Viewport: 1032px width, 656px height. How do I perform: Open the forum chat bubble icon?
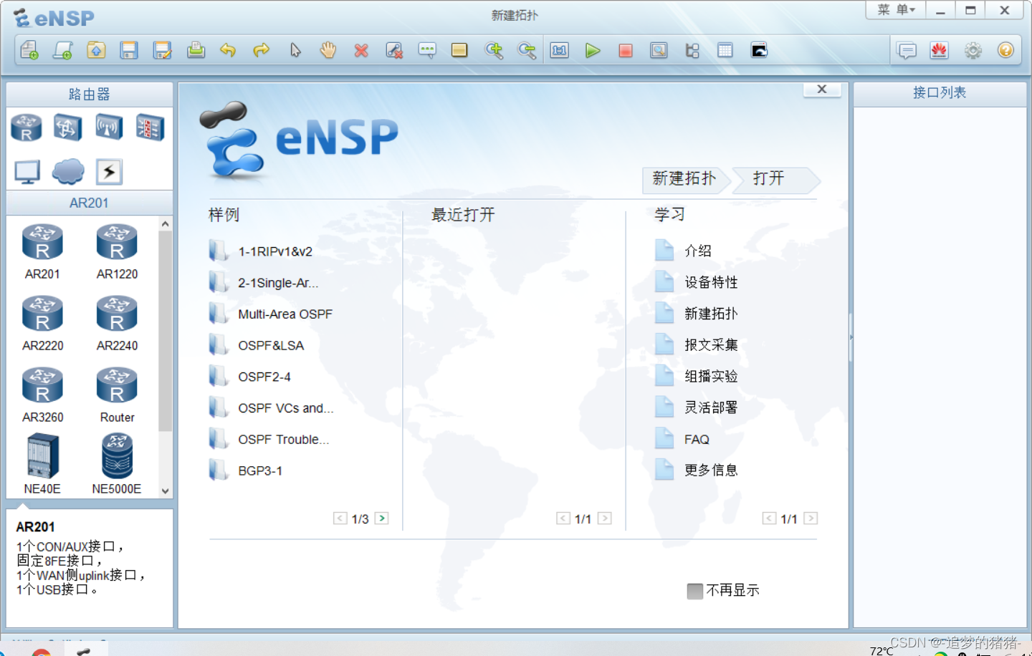coord(907,50)
